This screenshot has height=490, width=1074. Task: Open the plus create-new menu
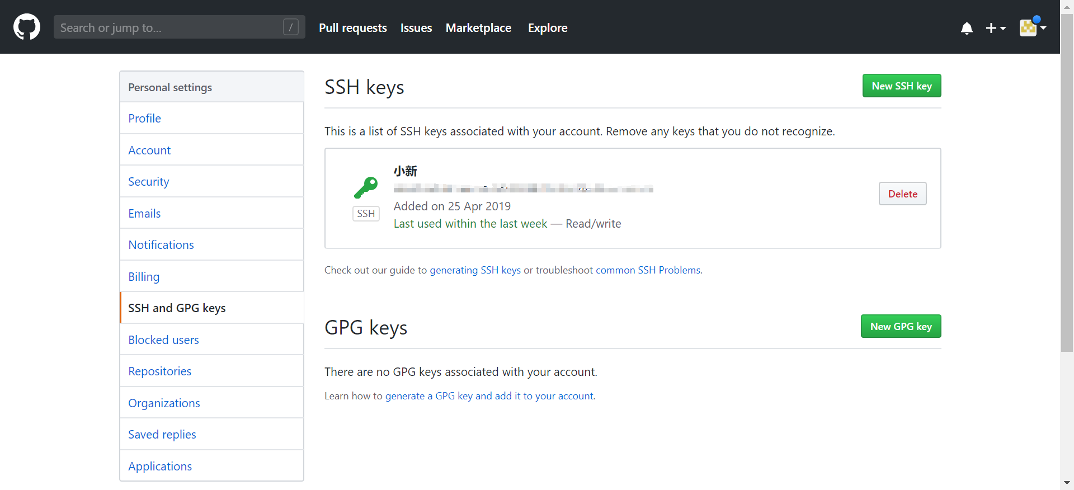[996, 28]
